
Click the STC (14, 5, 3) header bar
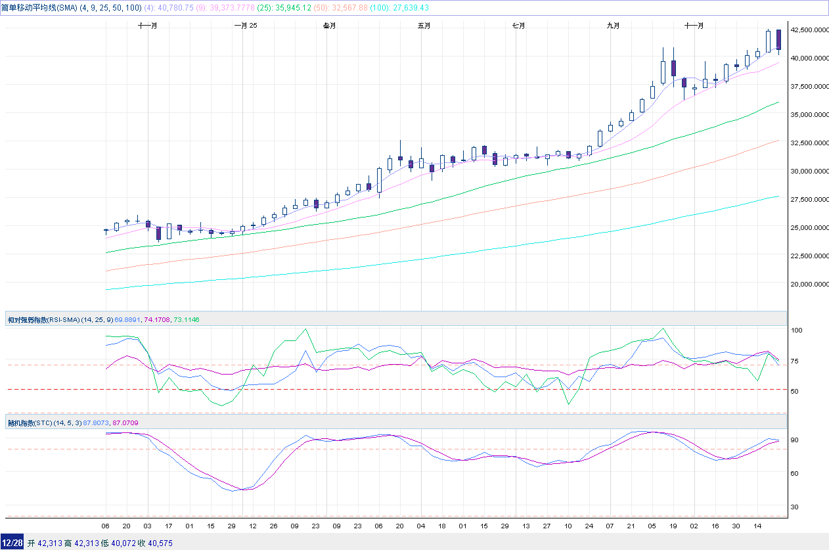point(394,423)
